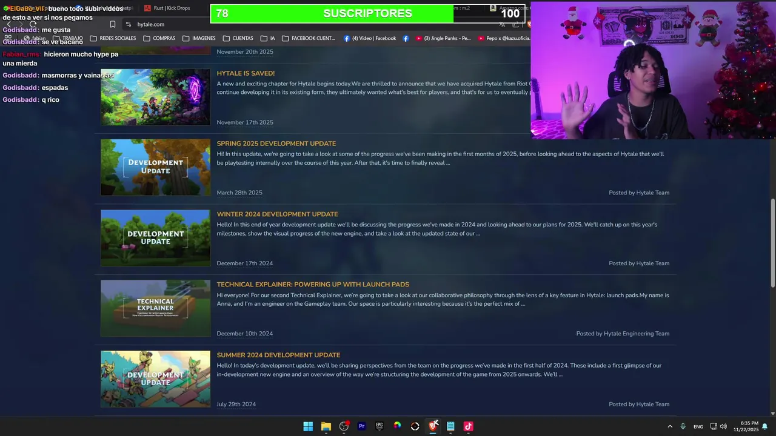Viewport: 776px width, 436px height.
Task: Open the IA bookmark folder
Action: coord(267,38)
